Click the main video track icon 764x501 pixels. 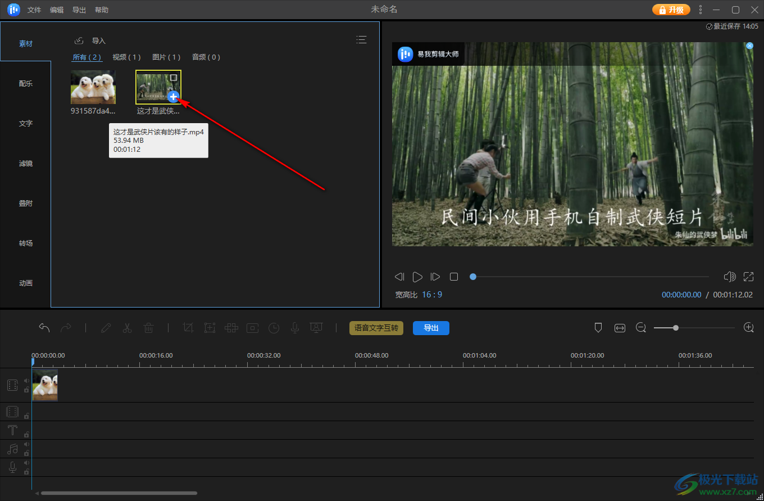pyautogui.click(x=12, y=385)
